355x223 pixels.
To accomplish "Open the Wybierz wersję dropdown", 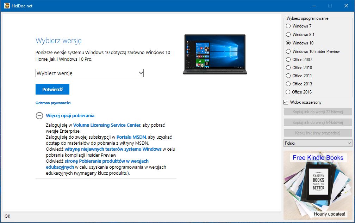I will pyautogui.click(x=89, y=73).
